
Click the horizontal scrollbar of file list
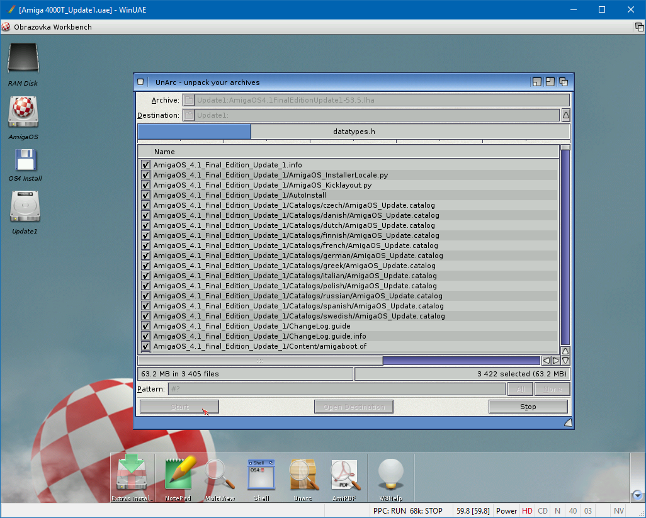point(260,361)
